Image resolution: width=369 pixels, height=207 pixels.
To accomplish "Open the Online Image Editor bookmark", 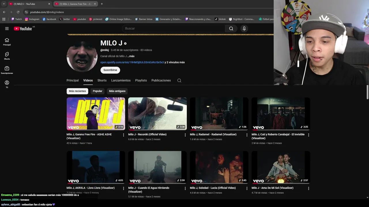I will (118, 19).
